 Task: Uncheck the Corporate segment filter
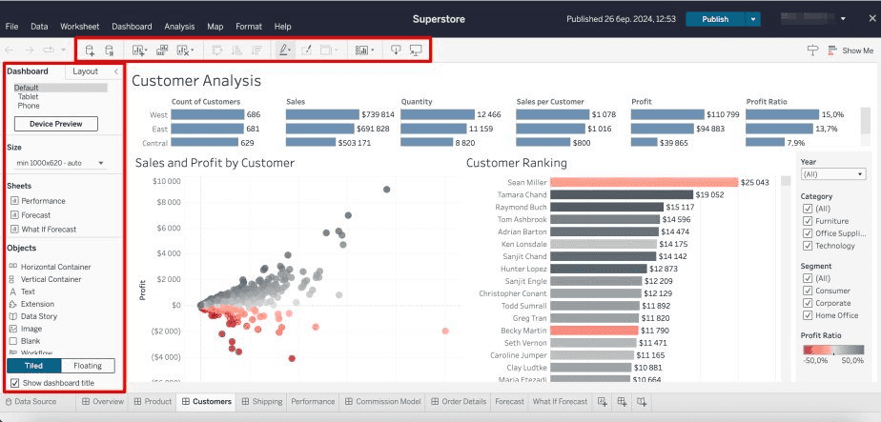click(x=808, y=303)
